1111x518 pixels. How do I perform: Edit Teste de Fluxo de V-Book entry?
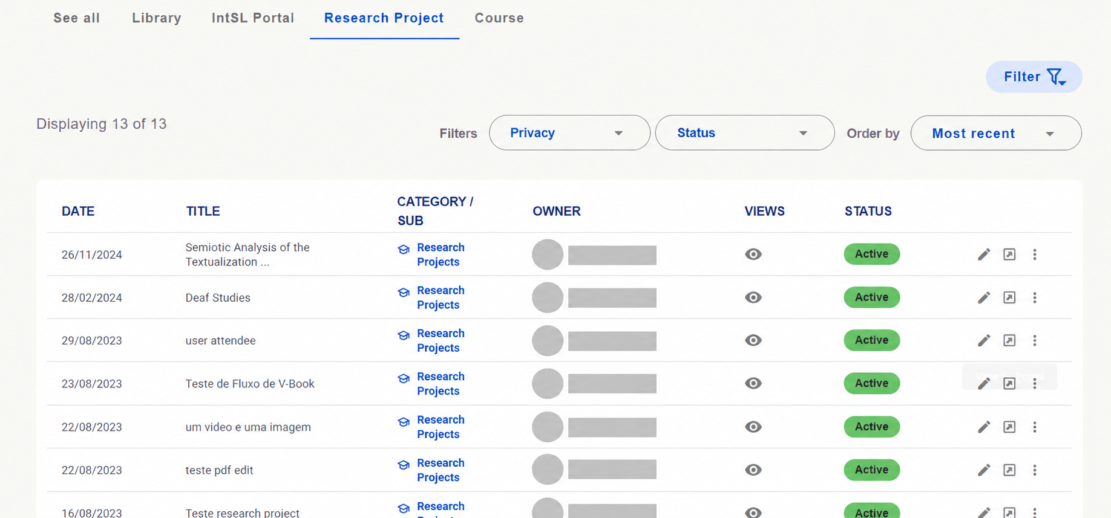984,383
